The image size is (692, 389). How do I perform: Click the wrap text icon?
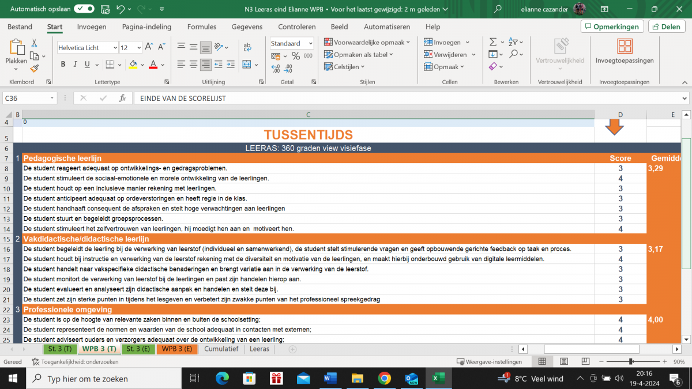(x=247, y=47)
